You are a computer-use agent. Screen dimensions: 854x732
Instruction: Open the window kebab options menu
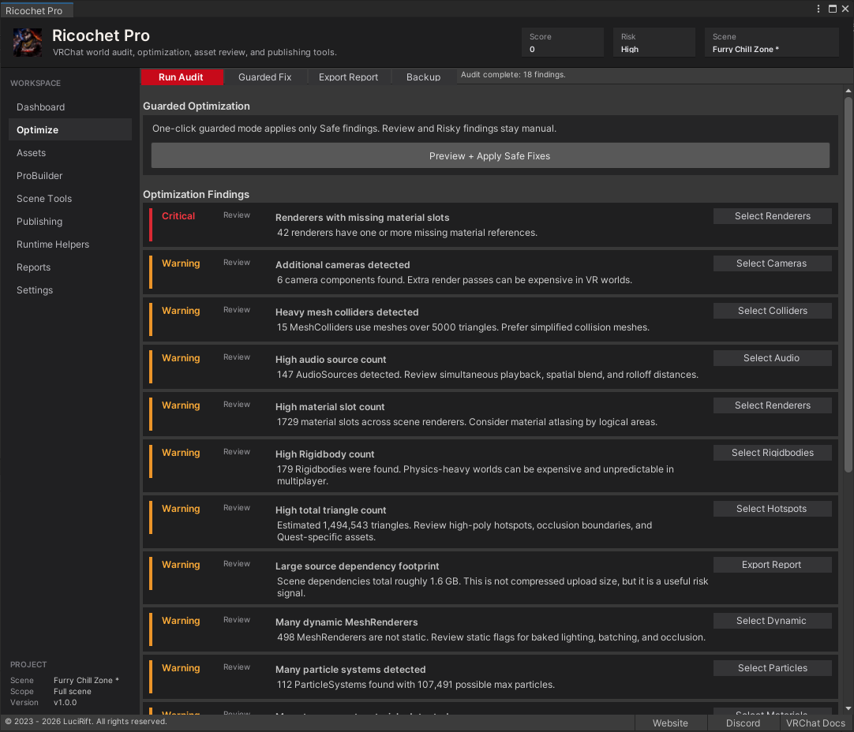point(818,9)
